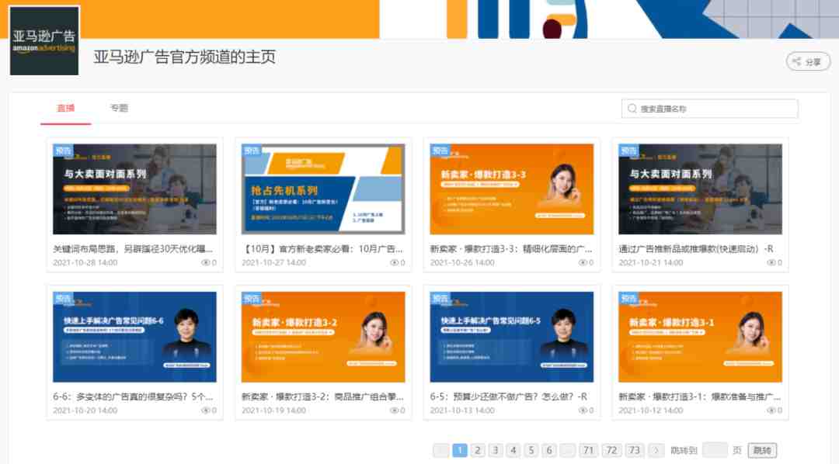Click 预告 badge on 爆款打造3-2 card
The image size is (839, 464).
point(252,298)
